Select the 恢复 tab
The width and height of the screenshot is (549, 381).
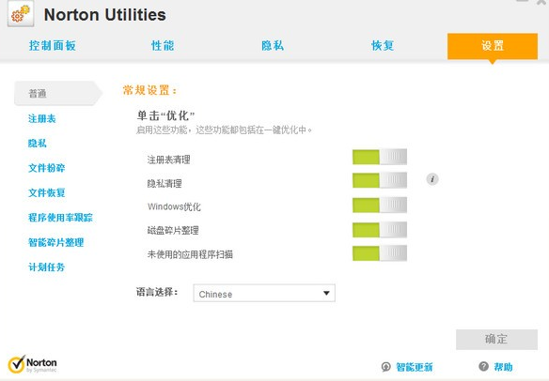click(x=383, y=45)
